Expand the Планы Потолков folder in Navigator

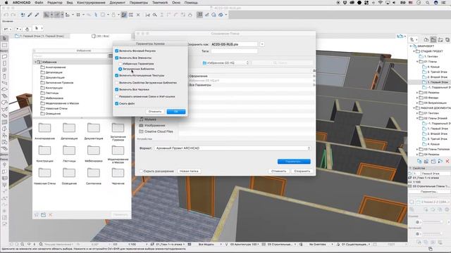417,149
